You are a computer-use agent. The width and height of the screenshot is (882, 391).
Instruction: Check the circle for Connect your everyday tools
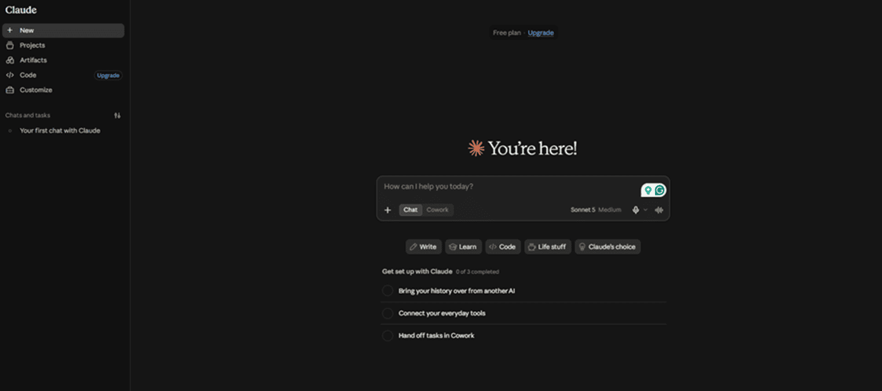pos(387,313)
